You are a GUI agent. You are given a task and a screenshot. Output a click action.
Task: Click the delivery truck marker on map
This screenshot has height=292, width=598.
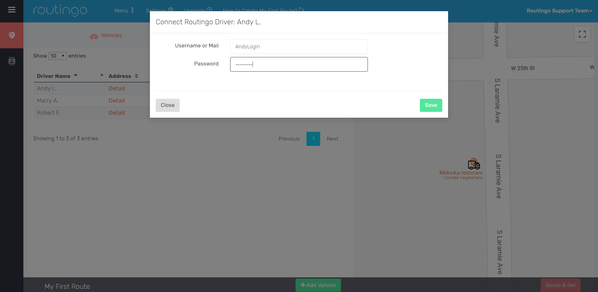pos(474,164)
